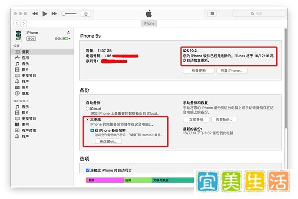Image resolution: width=298 pixels, height=199 pixels.
Task: Click the 恢复 iPhone... restore button
Action: point(231,71)
